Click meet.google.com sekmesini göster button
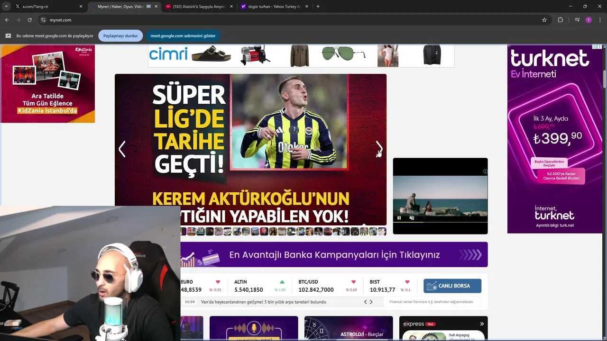This screenshot has width=607, height=341. tap(183, 36)
